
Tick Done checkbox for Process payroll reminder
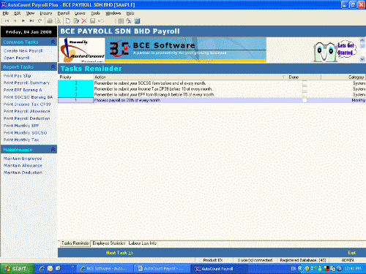pos(305,100)
